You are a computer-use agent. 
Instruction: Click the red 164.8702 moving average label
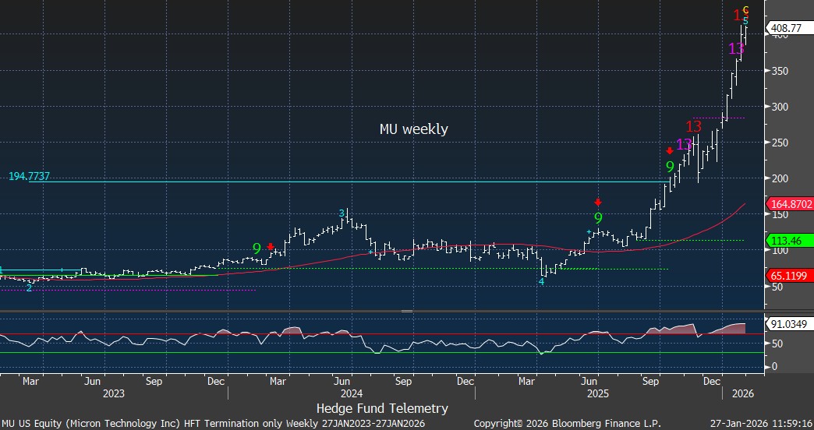click(791, 204)
